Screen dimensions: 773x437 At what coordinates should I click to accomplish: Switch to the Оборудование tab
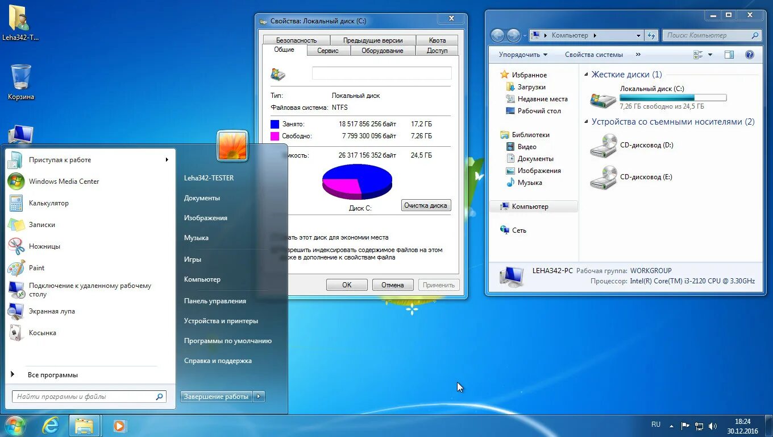pyautogui.click(x=383, y=51)
